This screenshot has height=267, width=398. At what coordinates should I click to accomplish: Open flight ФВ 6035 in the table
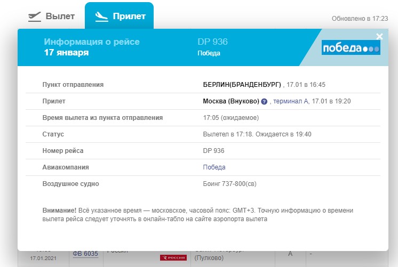click(x=85, y=254)
